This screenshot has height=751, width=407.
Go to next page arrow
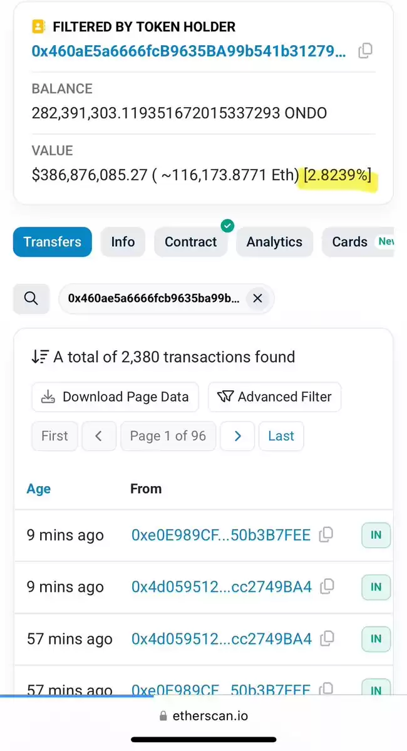[237, 436]
